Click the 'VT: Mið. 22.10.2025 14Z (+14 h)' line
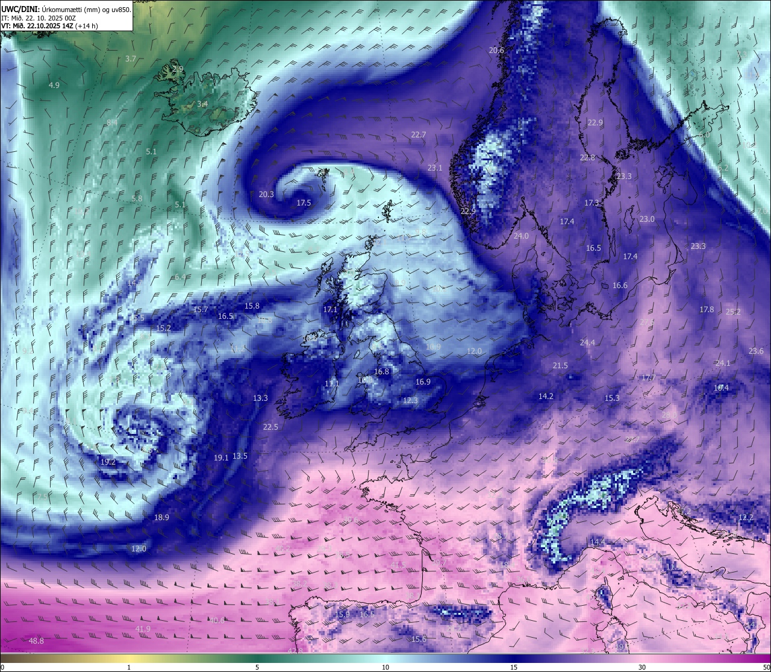Image resolution: width=771 pixels, height=672 pixels. point(50,26)
